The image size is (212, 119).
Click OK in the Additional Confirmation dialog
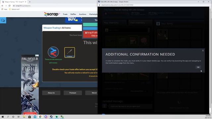[198, 67]
